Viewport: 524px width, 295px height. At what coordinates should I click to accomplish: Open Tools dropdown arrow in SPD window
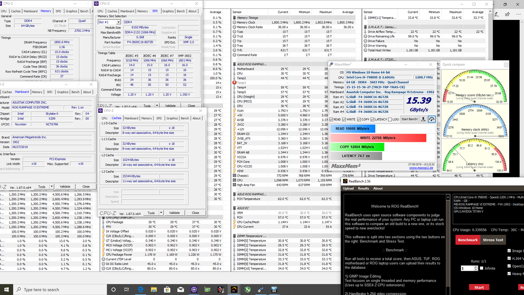click(157, 106)
